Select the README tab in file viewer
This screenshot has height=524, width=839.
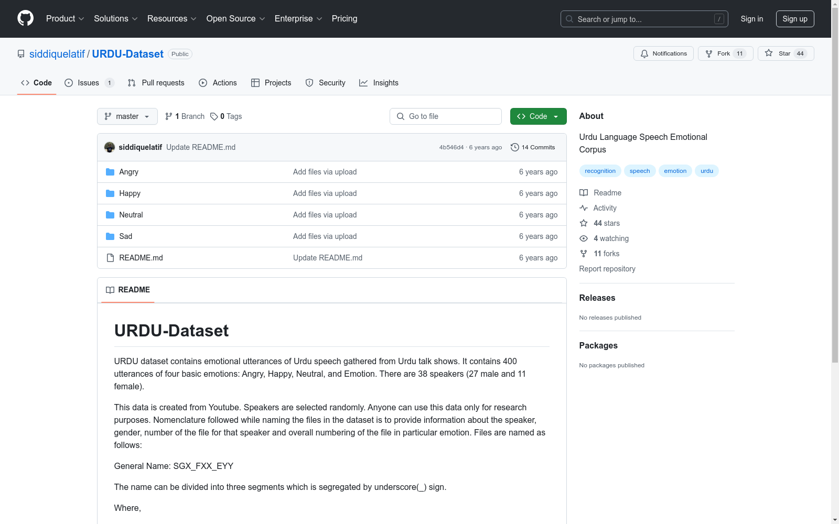pyautogui.click(x=128, y=290)
